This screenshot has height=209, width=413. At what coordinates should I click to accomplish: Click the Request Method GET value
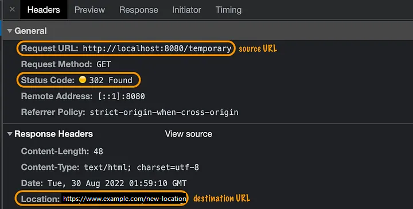pos(104,64)
